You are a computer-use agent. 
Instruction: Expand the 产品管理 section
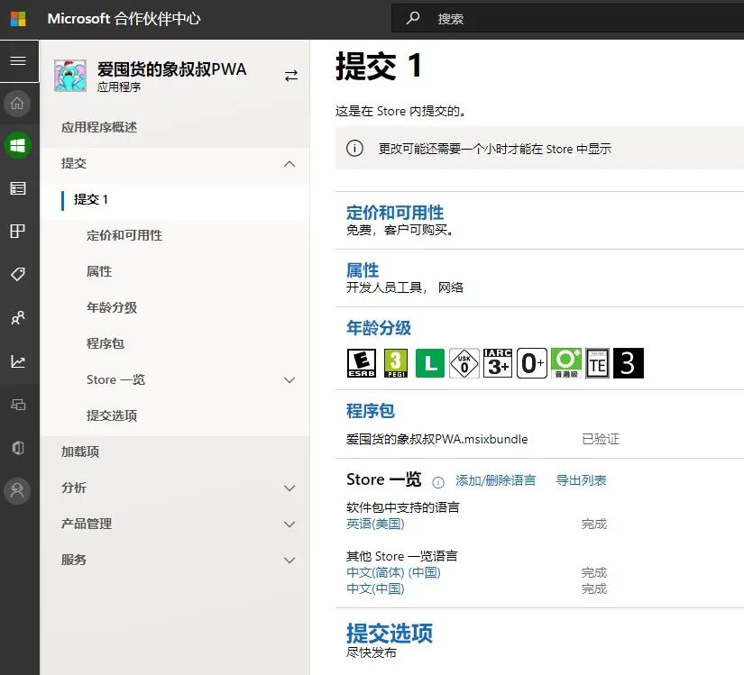pos(290,524)
